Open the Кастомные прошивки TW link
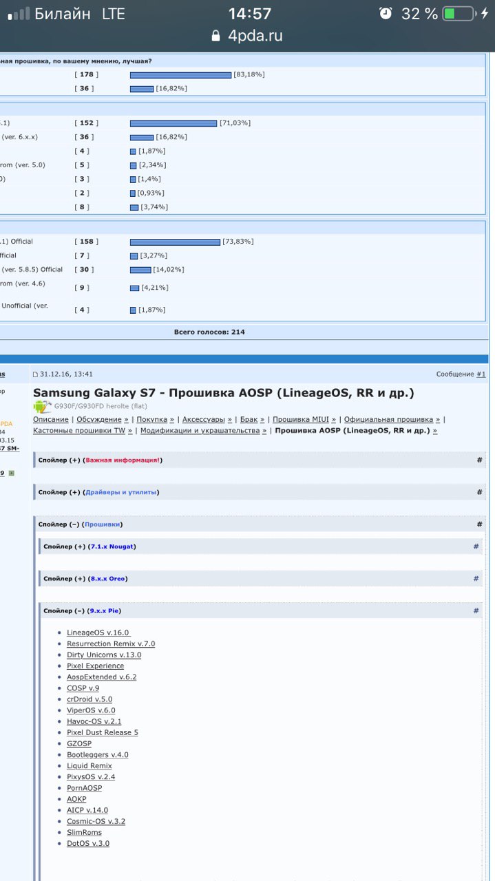Screen dimensions: 495x881 (83, 430)
